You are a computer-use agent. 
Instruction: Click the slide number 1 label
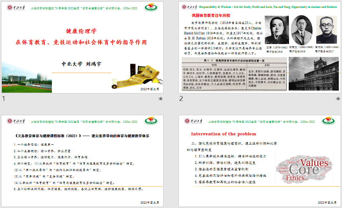coord(4,99)
